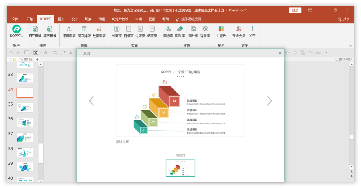
Task: Expand the KOPPT account dropdown
Action: click(x=17, y=40)
